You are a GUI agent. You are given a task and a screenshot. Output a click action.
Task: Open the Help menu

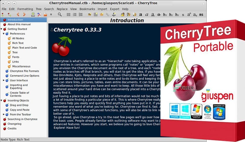point(125,9)
